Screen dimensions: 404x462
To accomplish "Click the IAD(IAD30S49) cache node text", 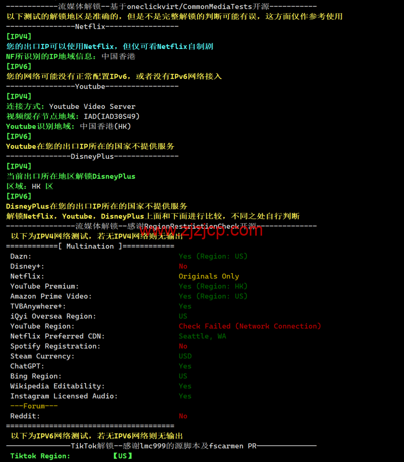I will (x=112, y=116).
